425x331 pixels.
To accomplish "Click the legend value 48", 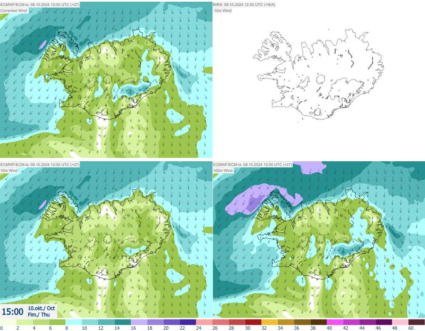I will click(x=395, y=328).
